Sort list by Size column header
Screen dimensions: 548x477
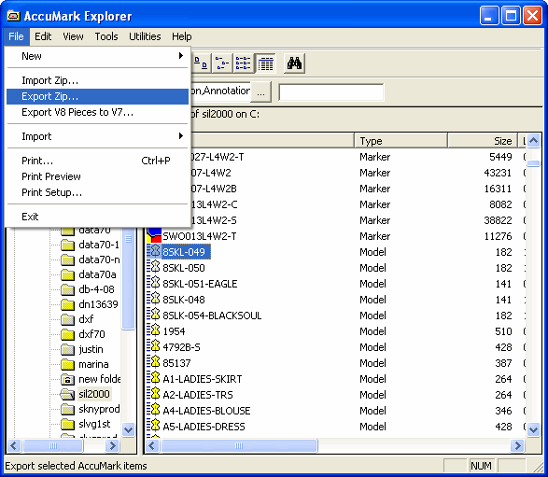coord(483,141)
